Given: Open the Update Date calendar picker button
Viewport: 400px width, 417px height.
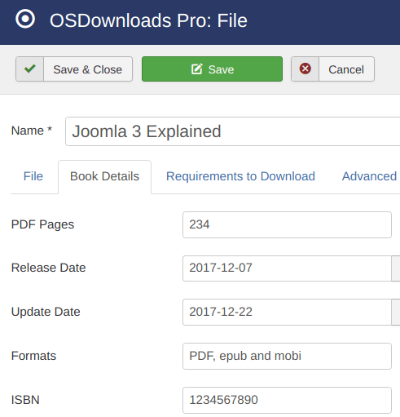Looking at the screenshot, I should 396,312.
